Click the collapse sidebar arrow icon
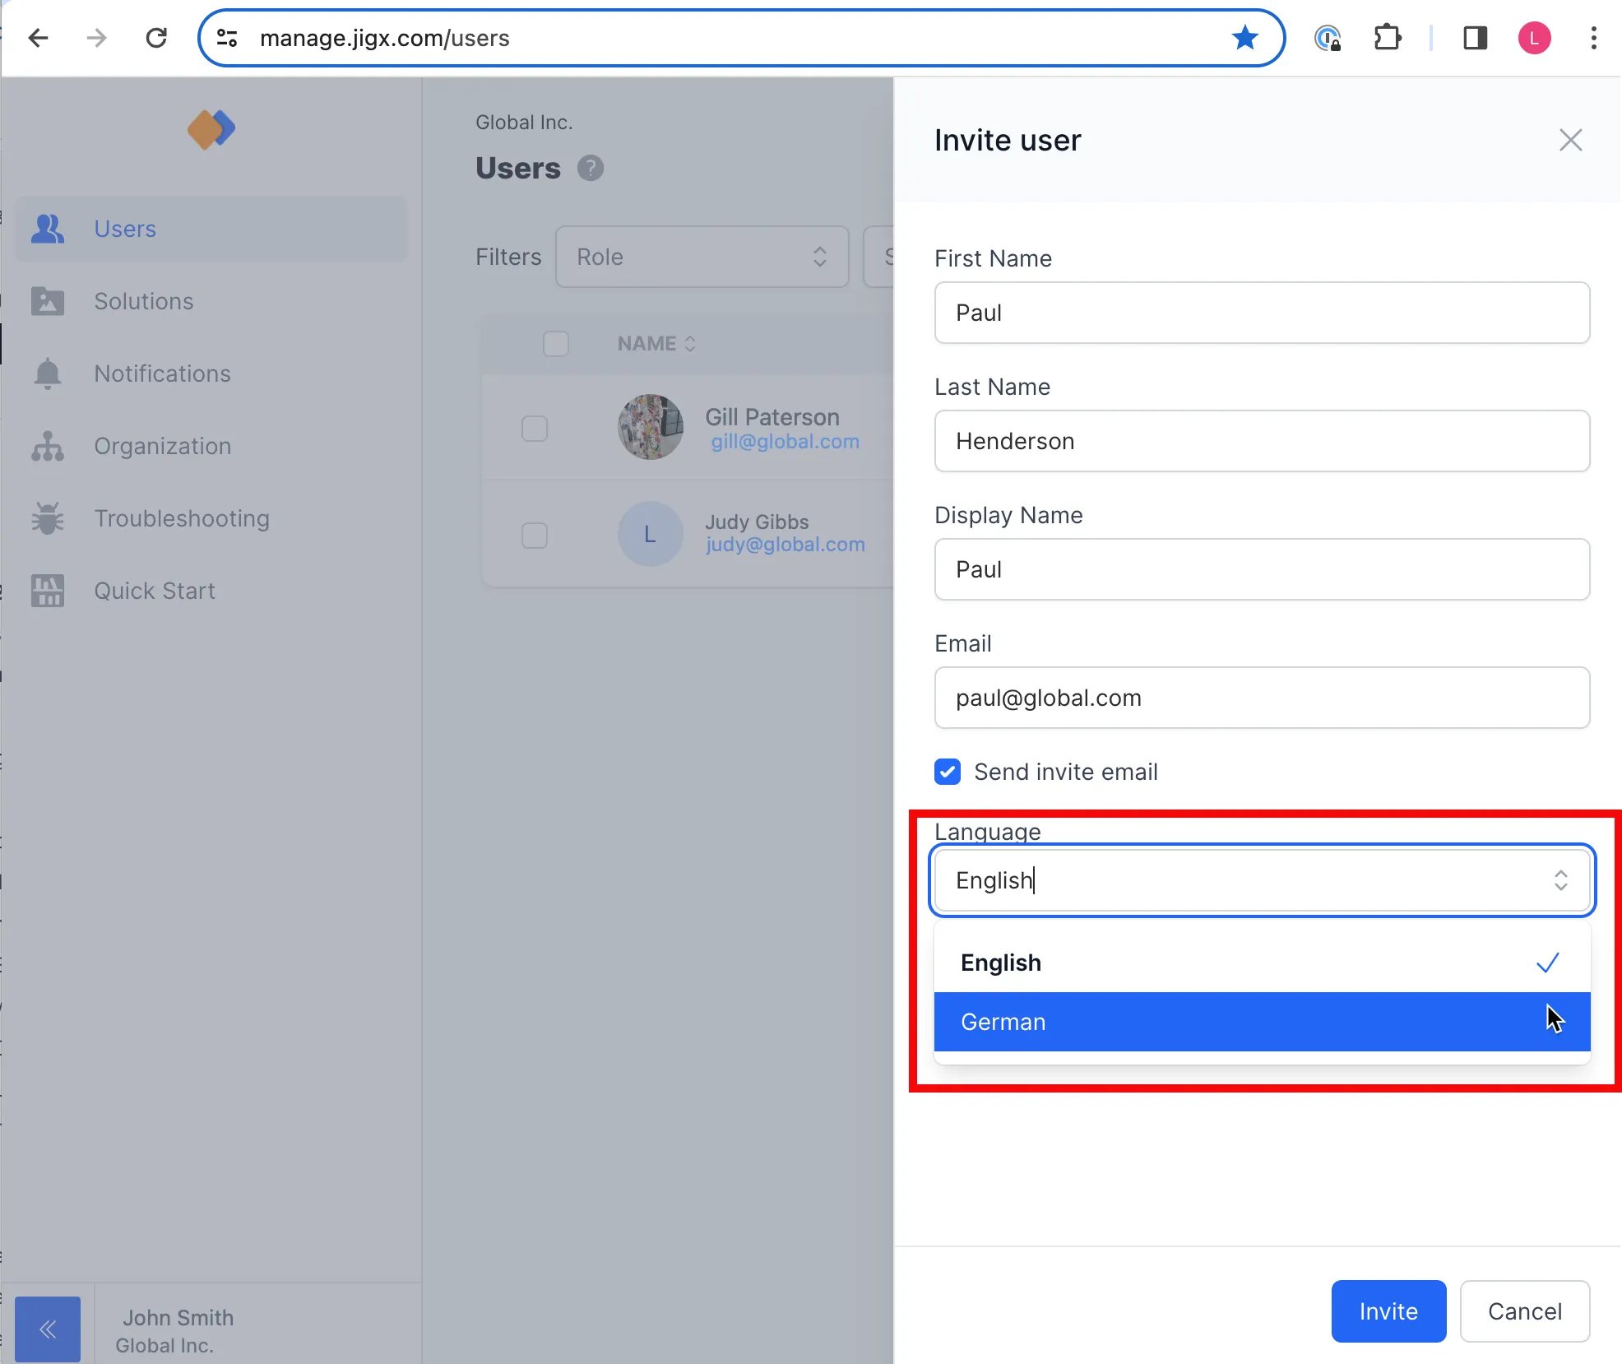This screenshot has width=1622, height=1364. [x=49, y=1328]
